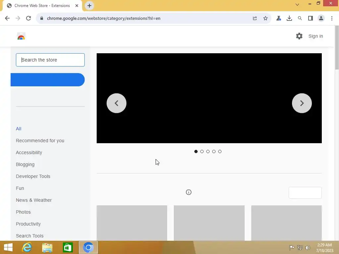339x254 pixels.
Task: Open the Chrome profile avatar menu
Action: click(321, 19)
